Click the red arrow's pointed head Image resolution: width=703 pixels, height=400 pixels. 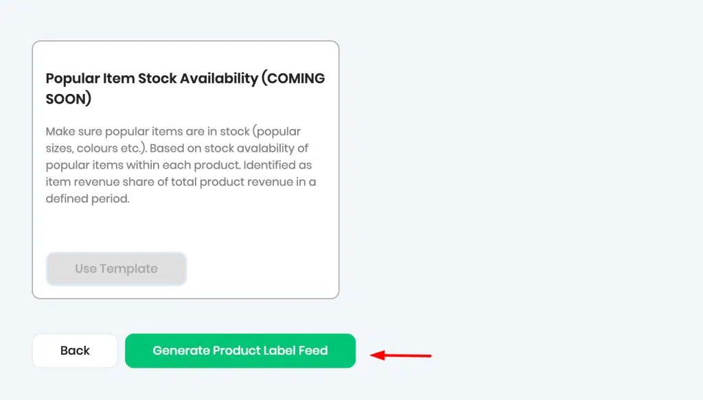pyautogui.click(x=377, y=355)
